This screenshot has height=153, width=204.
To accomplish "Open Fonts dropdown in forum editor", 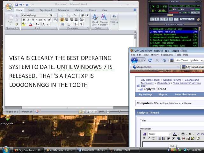I will tap(170, 134).
